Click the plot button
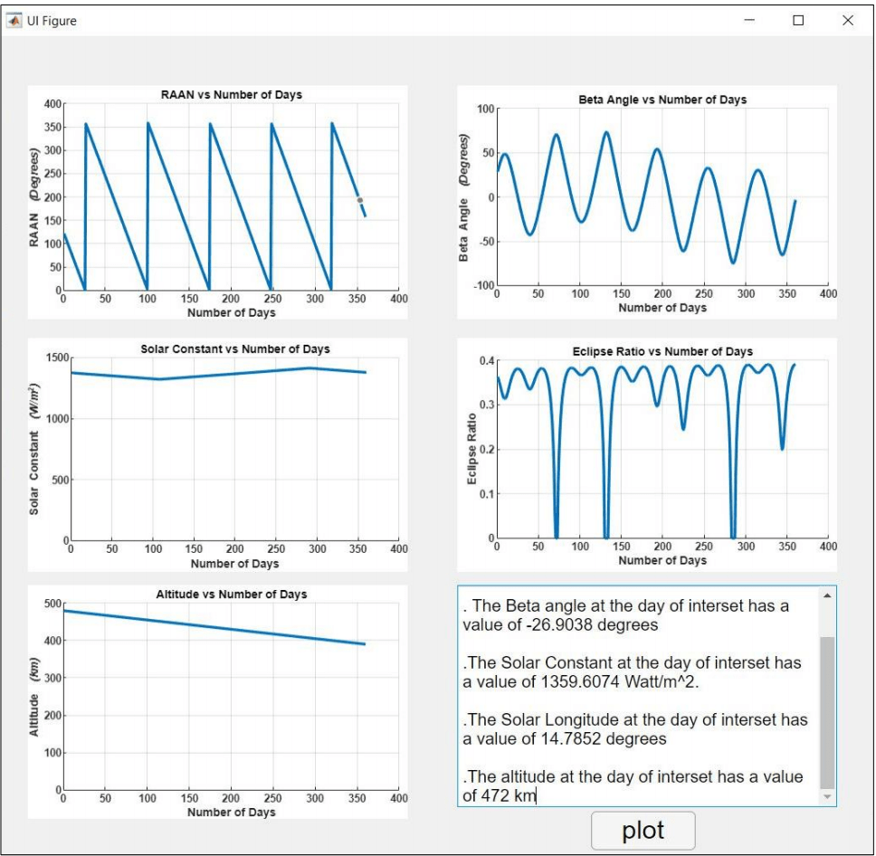 click(x=643, y=831)
